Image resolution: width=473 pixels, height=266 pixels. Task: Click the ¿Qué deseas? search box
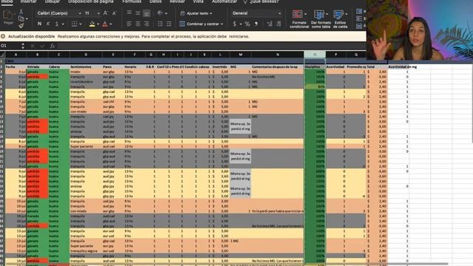coord(261,1)
